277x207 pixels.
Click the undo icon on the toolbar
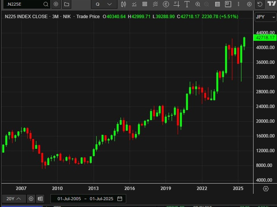click(x=260, y=4)
